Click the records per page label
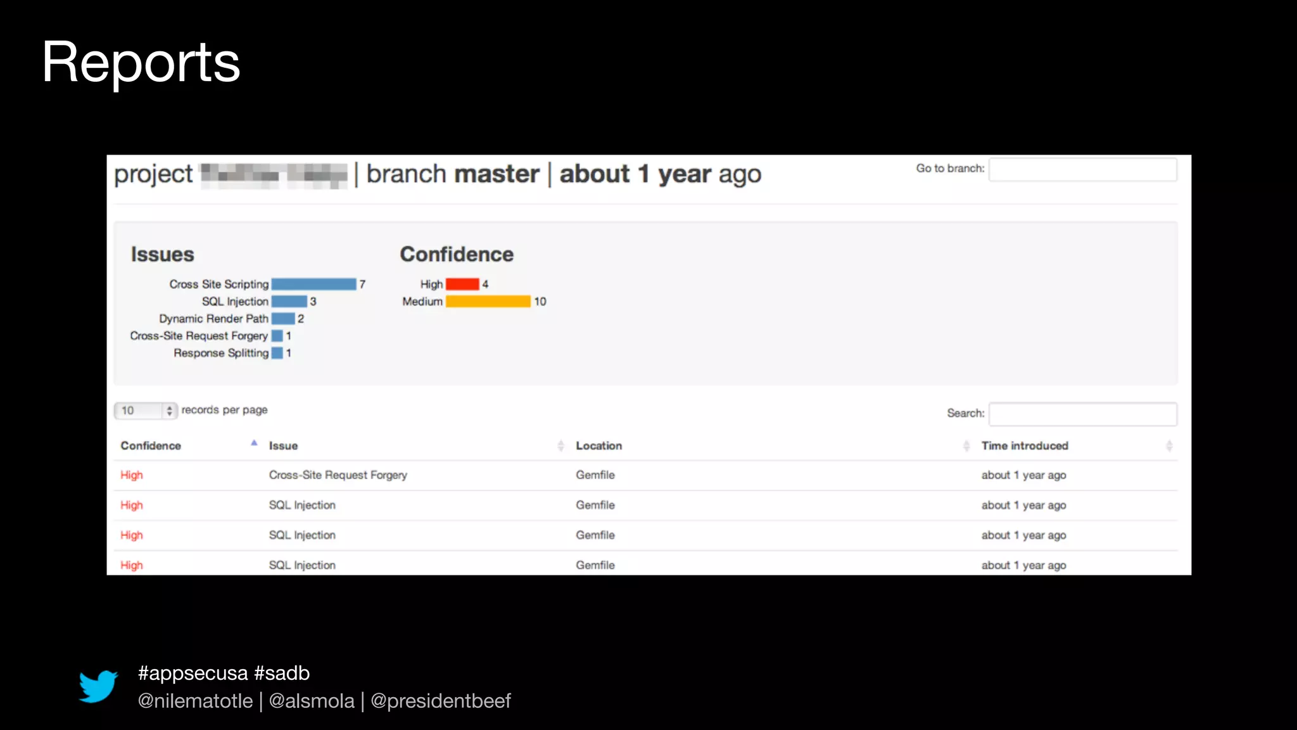 pyautogui.click(x=224, y=410)
